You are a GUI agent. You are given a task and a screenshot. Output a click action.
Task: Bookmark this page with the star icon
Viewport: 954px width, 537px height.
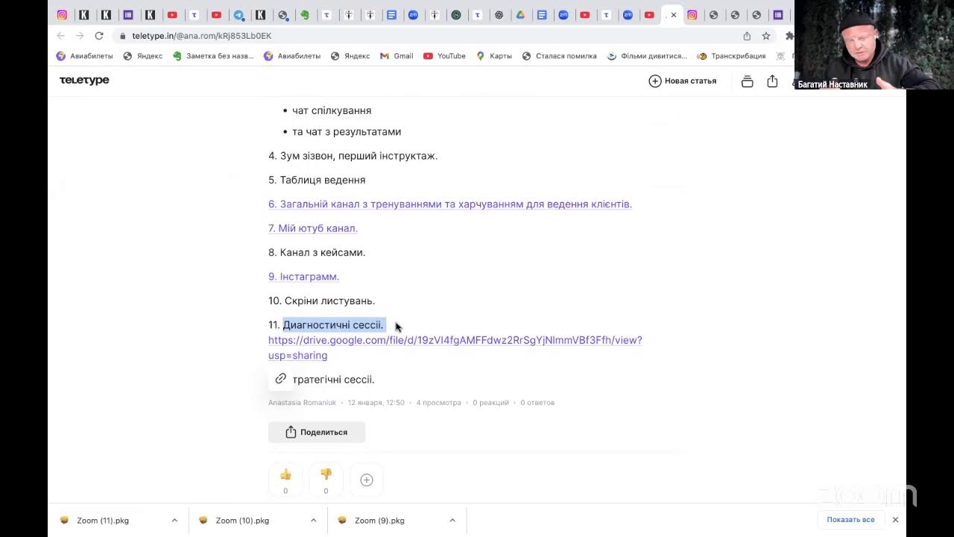765,36
